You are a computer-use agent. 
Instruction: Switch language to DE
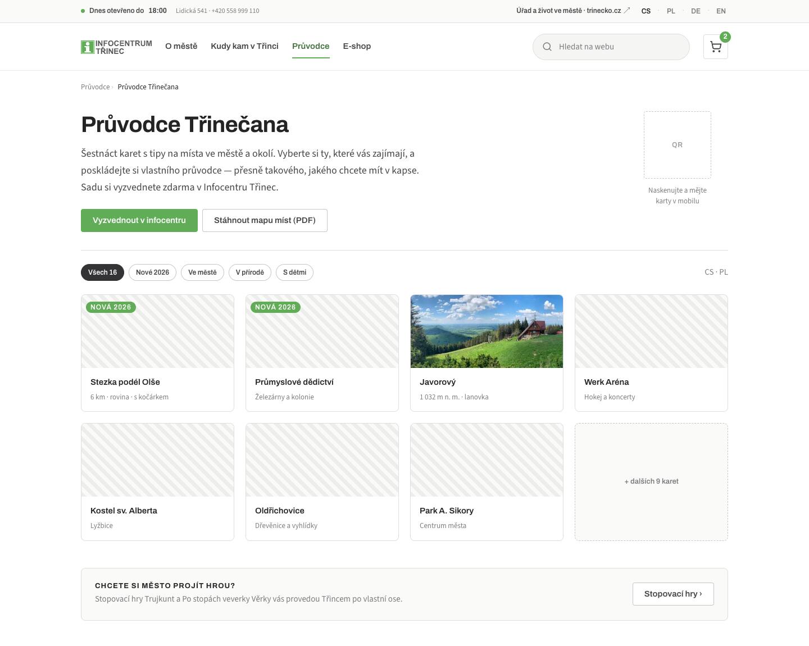click(x=696, y=11)
